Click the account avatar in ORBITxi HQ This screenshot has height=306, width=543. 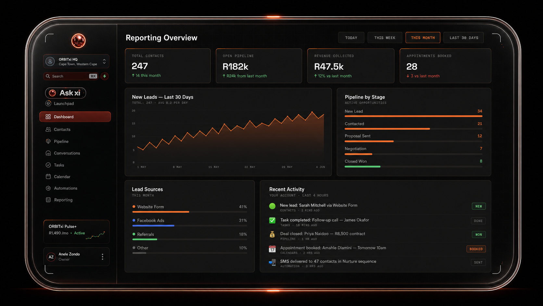[x=50, y=61]
